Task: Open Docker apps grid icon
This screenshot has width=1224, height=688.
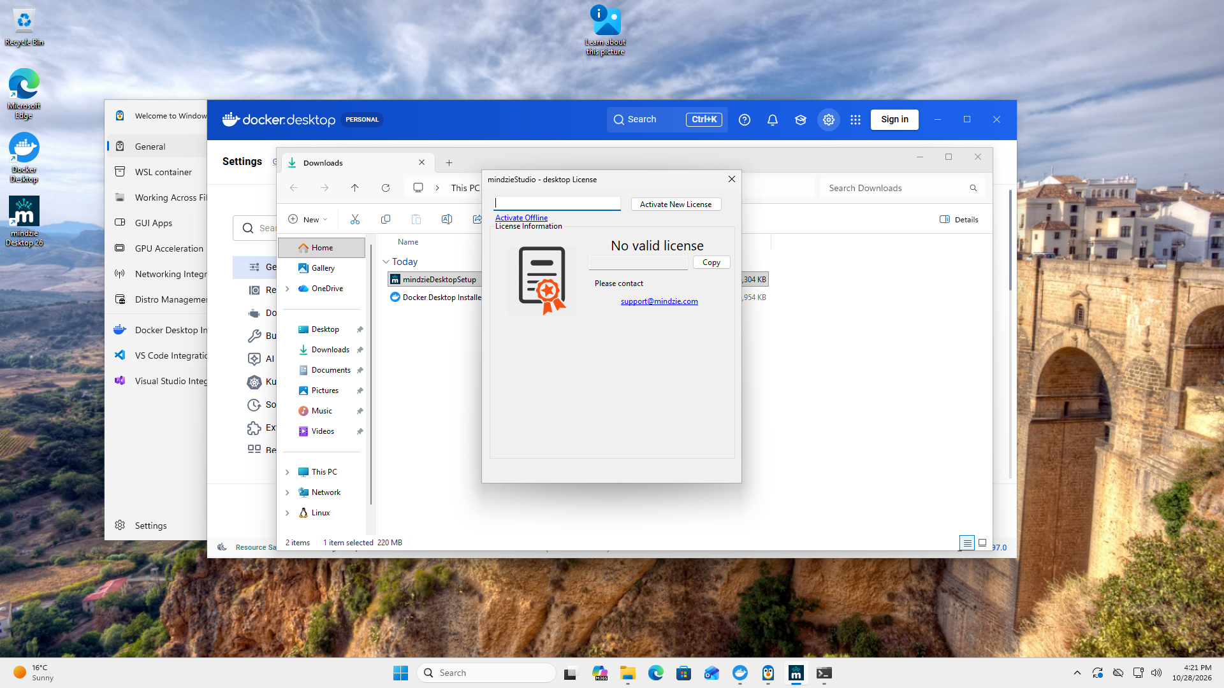Action: pyautogui.click(x=856, y=120)
